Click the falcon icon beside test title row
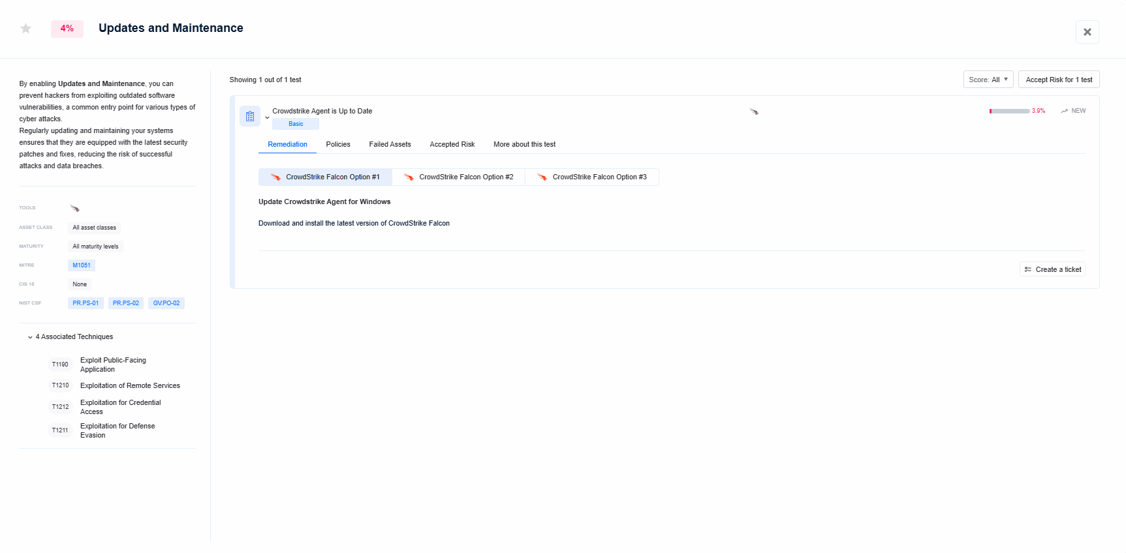Screen dimensions: 1126x553 [754, 112]
